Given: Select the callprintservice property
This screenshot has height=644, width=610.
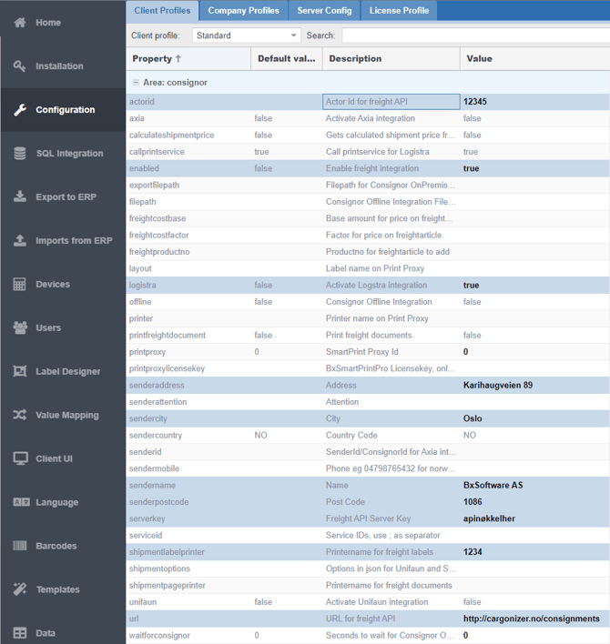Looking at the screenshot, I should [x=157, y=152].
